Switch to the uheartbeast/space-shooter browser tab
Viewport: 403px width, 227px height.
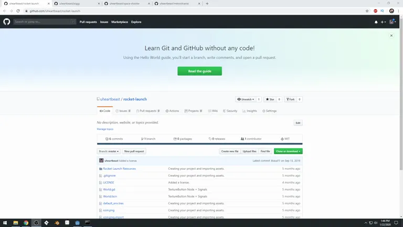click(x=127, y=4)
